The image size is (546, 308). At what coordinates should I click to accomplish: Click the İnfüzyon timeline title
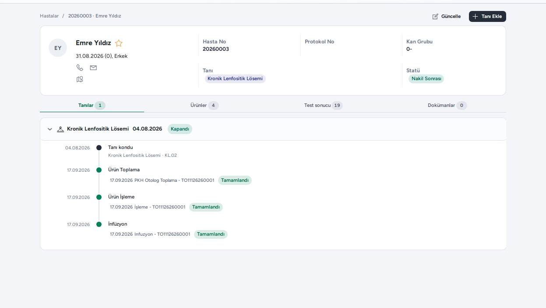(x=117, y=224)
